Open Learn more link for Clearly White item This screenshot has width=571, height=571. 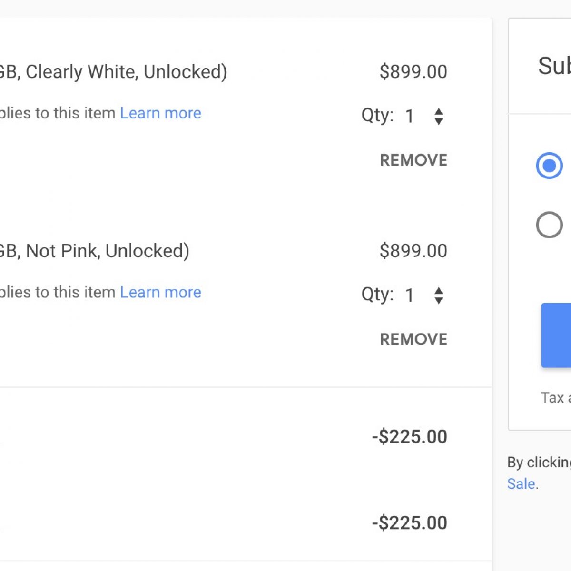coord(160,113)
